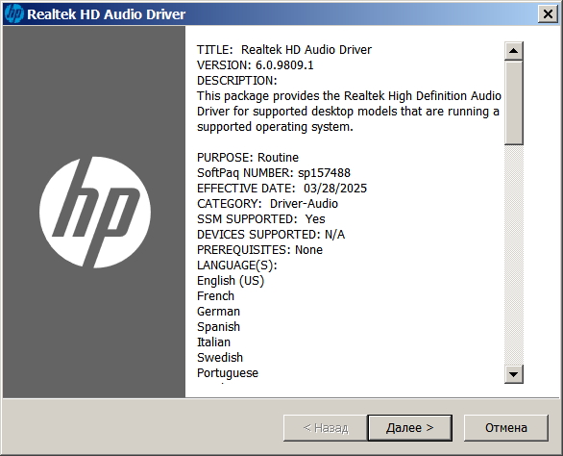563x456 pixels.
Task: Click the empty scrollbar track below the thumb
Action: (513, 255)
